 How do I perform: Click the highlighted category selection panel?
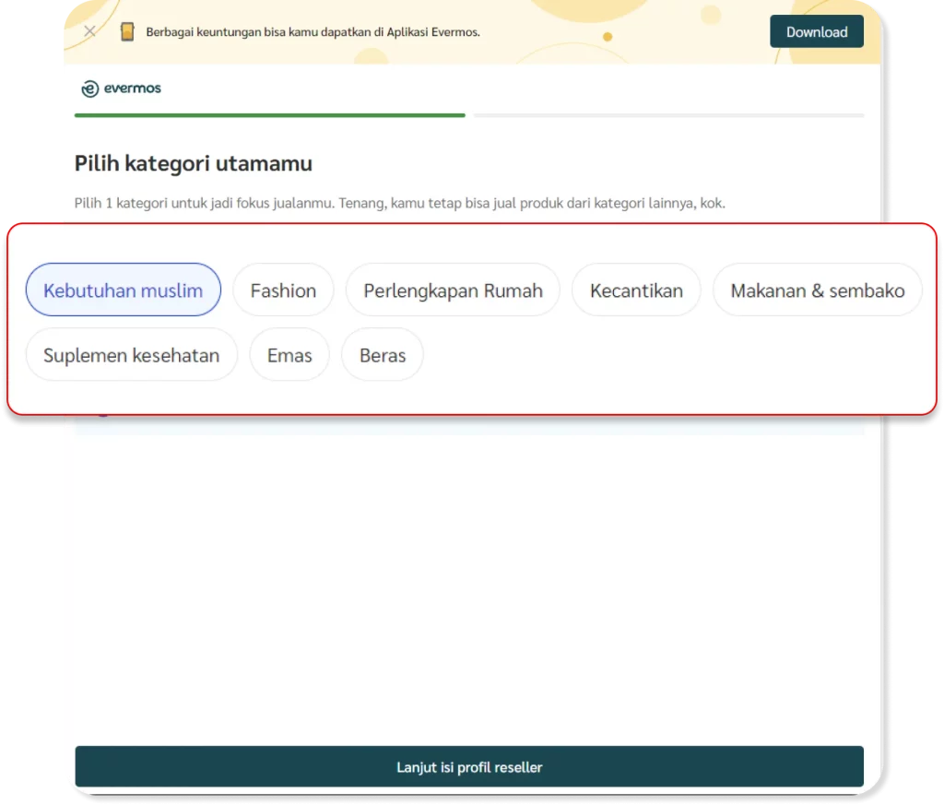[x=472, y=317]
